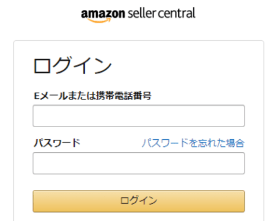Click the word "seller" in the header logo
The image size is (276, 221).
click(142, 13)
